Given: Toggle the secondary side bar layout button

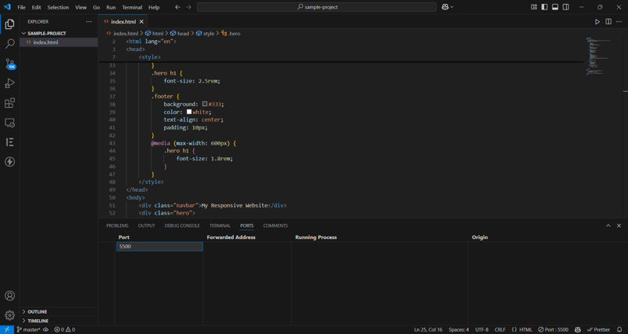Looking at the screenshot, I should coord(566,7).
